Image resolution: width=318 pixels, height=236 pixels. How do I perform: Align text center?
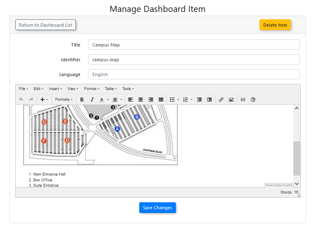tap(140, 99)
